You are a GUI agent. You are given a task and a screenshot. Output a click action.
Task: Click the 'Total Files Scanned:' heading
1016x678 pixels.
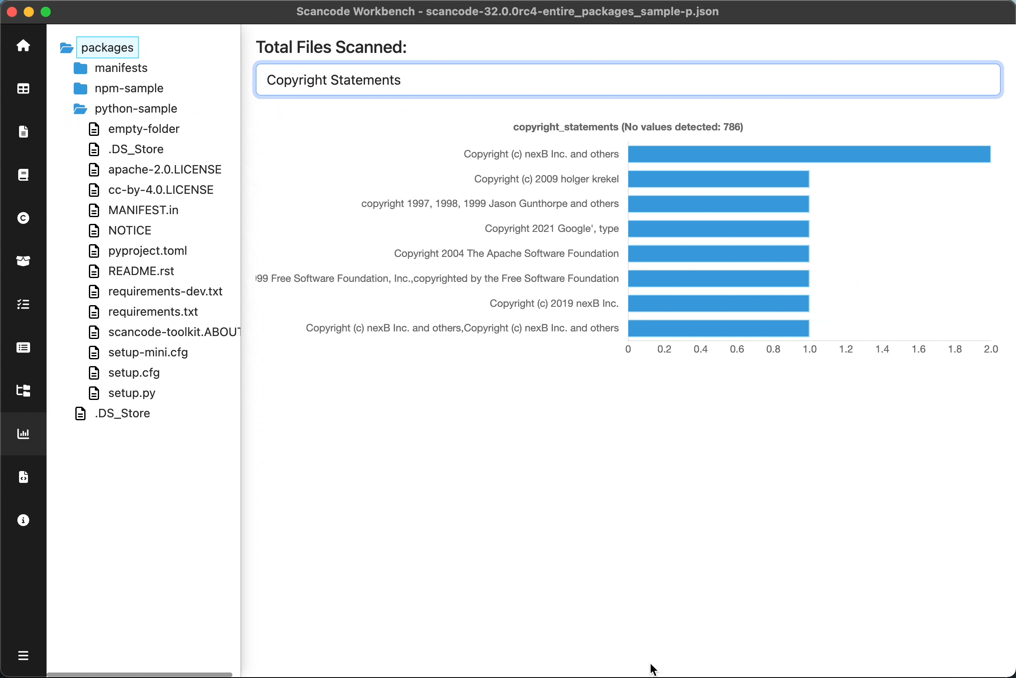331,47
